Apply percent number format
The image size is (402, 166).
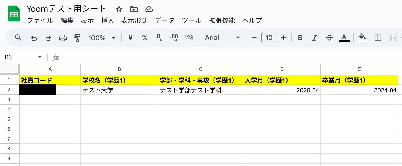tap(145, 38)
